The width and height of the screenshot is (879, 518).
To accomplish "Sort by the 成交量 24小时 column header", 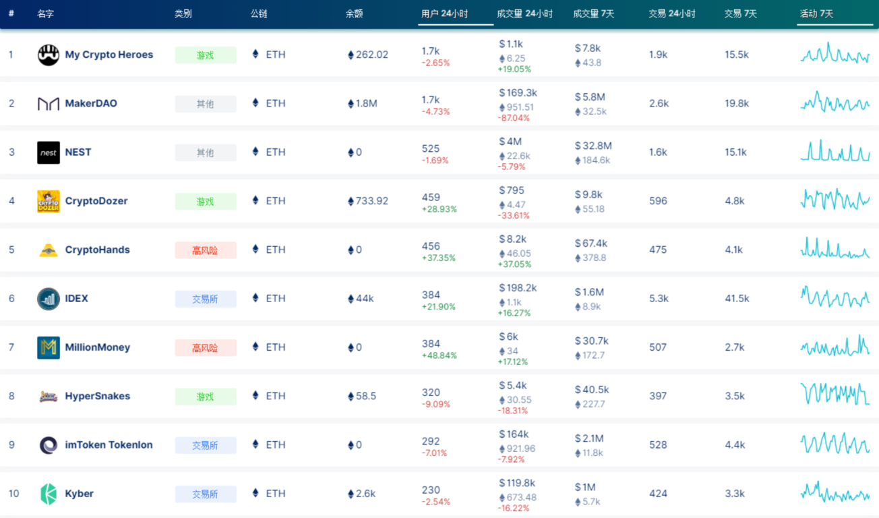I will point(524,13).
